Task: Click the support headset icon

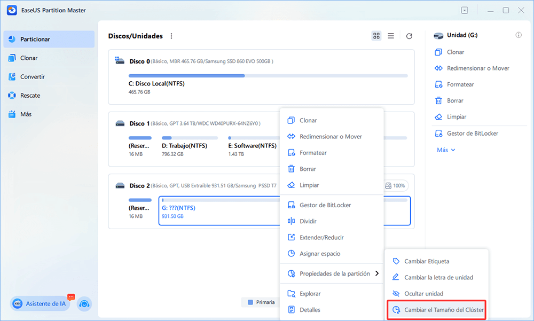Action: tap(84, 304)
